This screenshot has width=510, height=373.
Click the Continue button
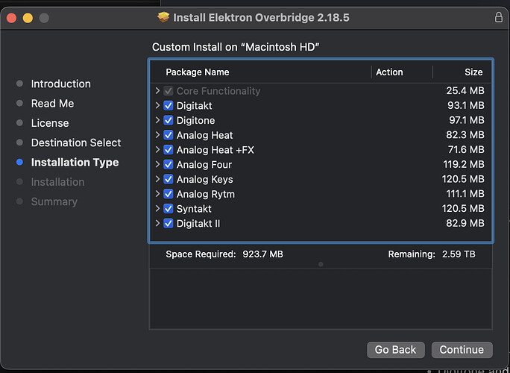(x=462, y=350)
